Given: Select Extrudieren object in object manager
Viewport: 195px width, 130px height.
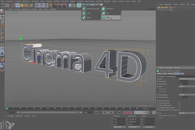Looking at the screenshot, I should coord(164,7).
